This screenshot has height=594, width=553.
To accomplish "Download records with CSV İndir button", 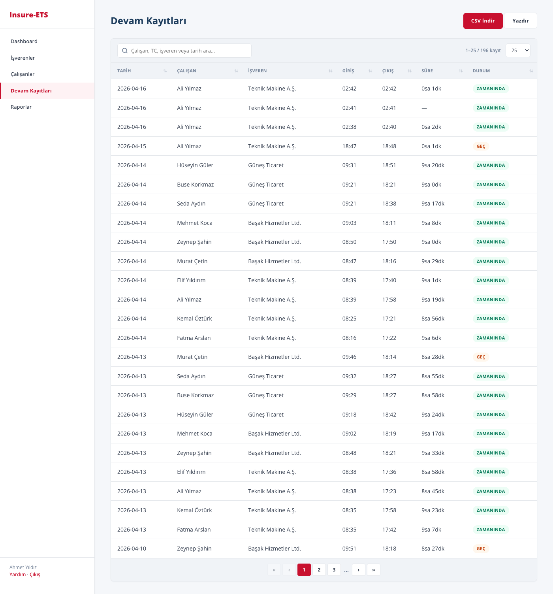I will pyautogui.click(x=483, y=21).
